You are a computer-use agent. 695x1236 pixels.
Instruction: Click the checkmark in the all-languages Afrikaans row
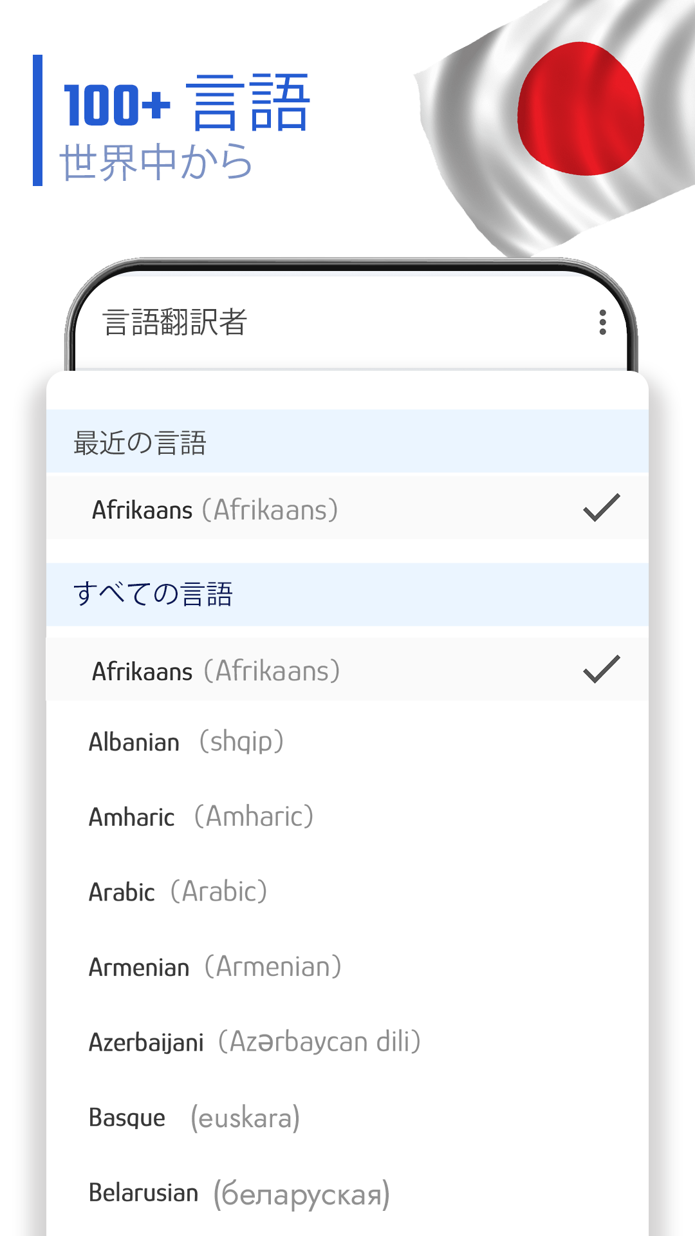(602, 669)
